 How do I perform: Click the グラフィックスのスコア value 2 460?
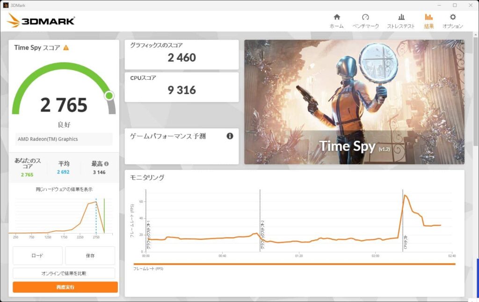click(x=182, y=58)
